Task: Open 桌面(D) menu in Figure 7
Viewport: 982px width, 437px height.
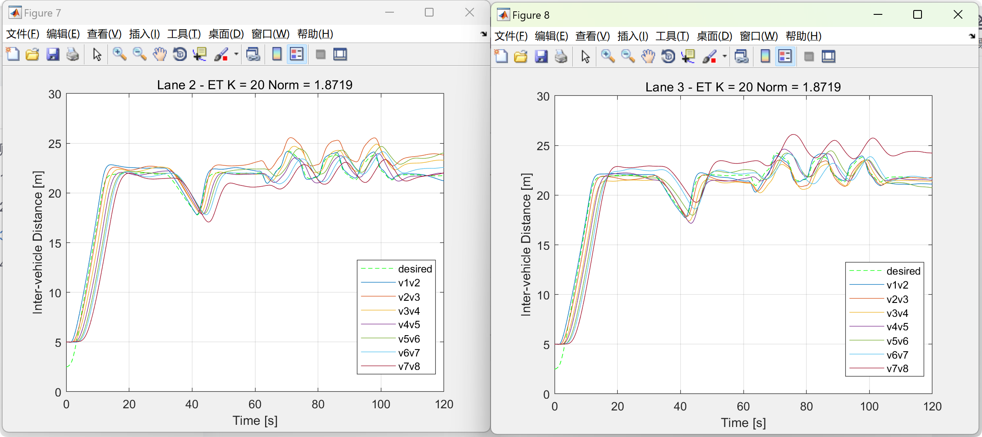Action: tap(226, 34)
